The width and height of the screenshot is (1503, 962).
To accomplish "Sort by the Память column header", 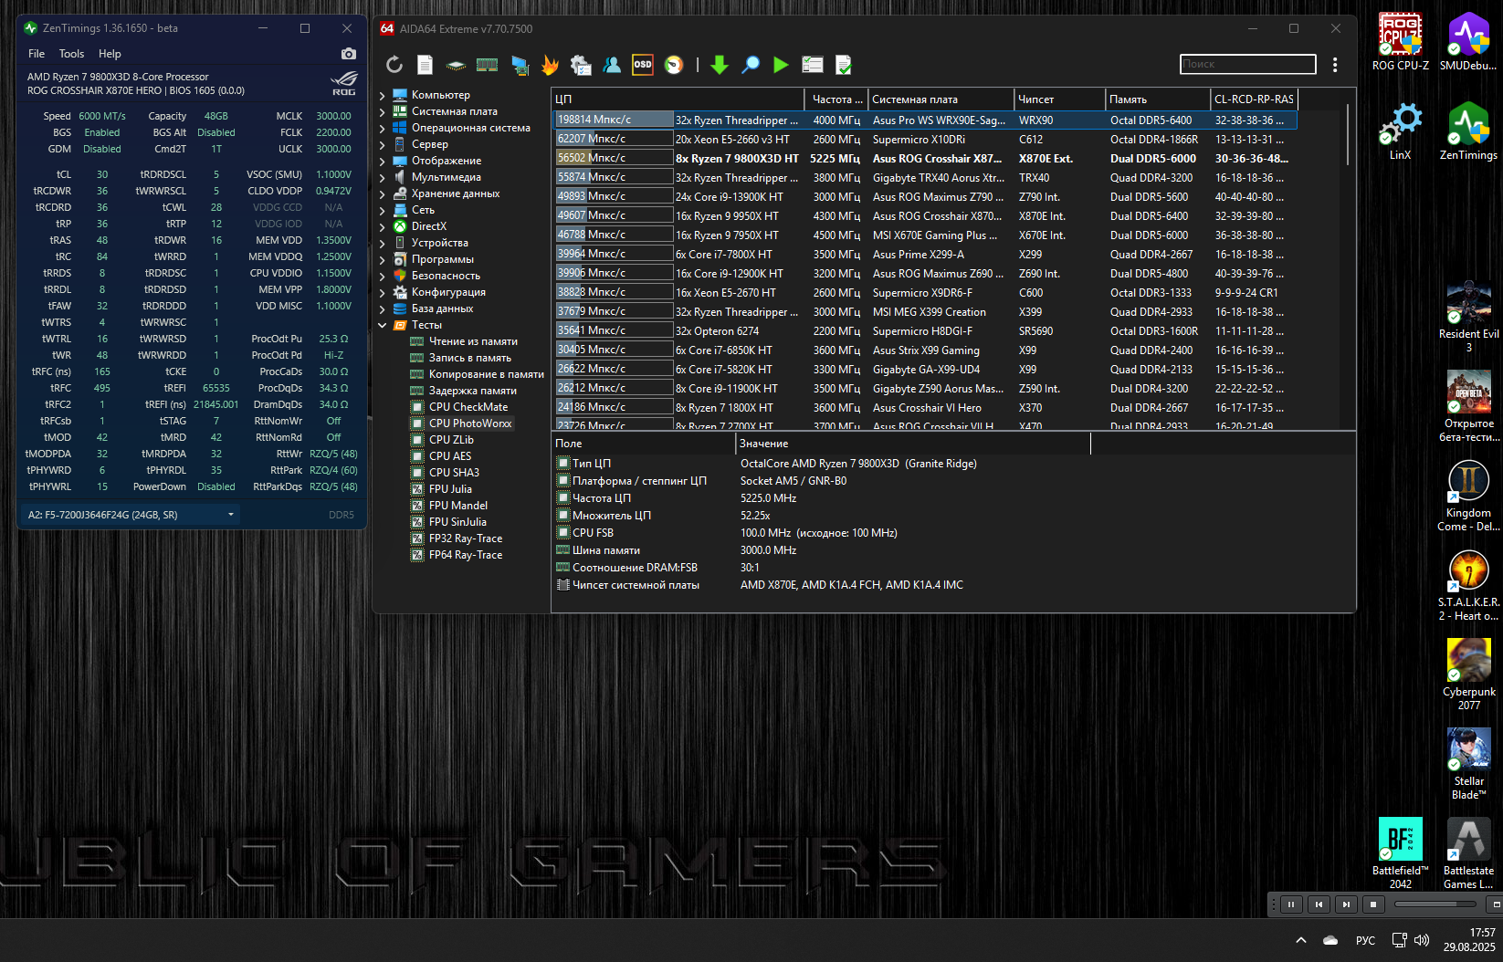I will tap(1158, 99).
